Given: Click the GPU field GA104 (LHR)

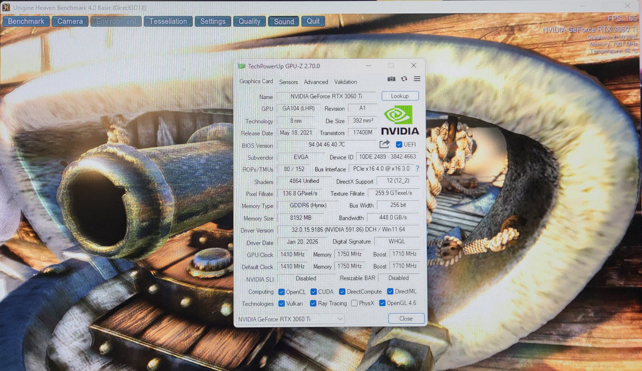Looking at the screenshot, I should 299,109.
